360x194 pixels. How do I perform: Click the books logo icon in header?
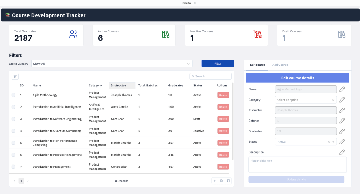8,15
